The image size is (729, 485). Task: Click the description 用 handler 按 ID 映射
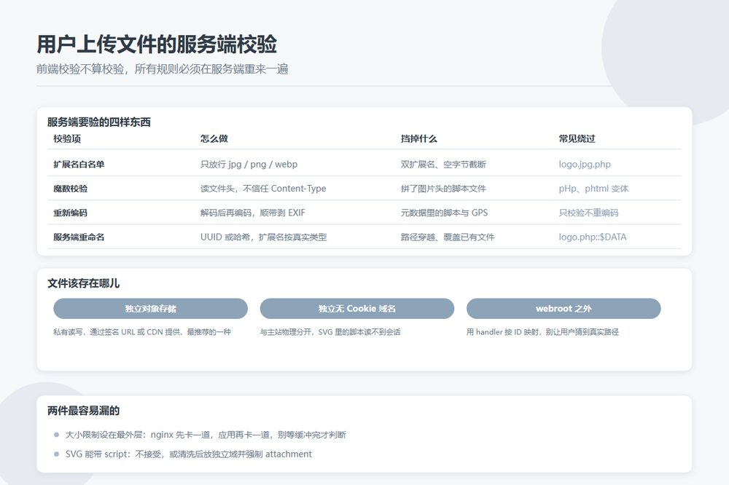click(x=542, y=331)
